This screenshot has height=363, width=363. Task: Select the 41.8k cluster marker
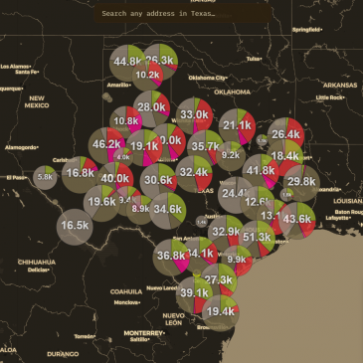point(261,172)
